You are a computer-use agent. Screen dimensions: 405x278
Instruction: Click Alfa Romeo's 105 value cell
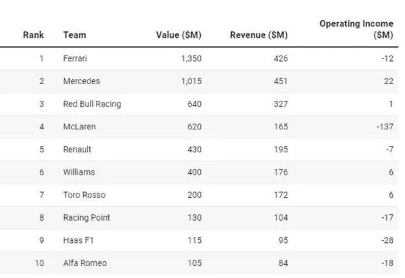coord(195,263)
